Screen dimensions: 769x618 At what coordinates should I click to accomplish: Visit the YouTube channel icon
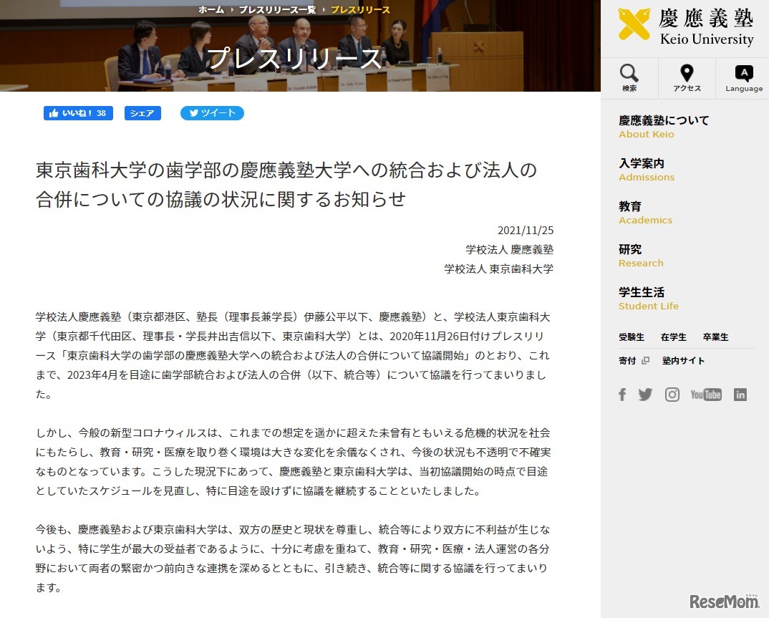[705, 394]
